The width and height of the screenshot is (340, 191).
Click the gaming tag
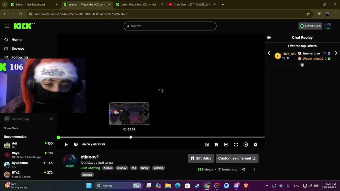tap(158, 168)
